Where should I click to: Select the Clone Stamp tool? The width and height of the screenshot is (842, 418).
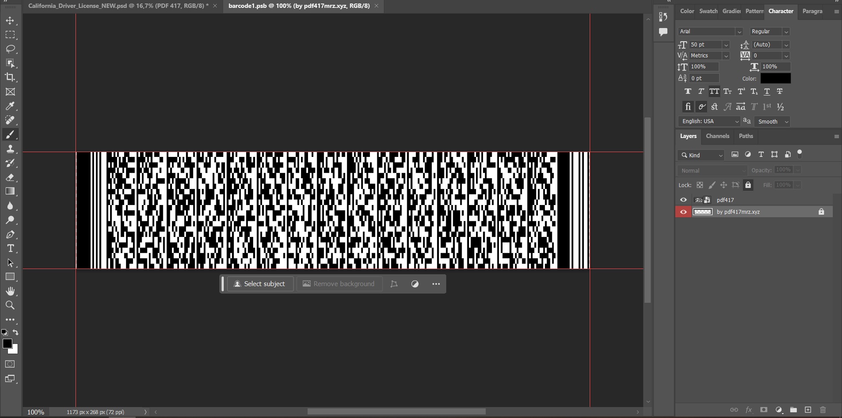pos(10,149)
